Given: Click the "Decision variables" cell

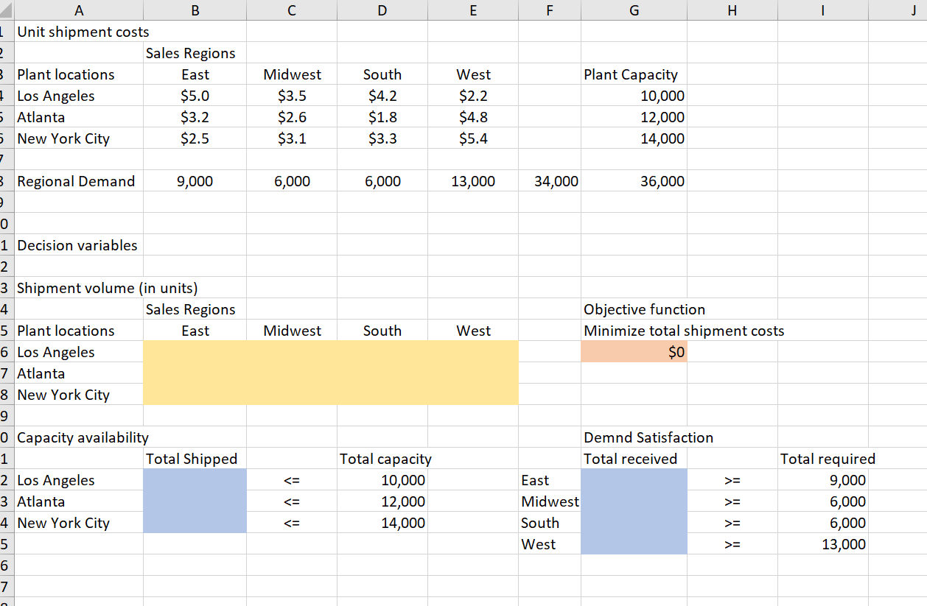Looking at the screenshot, I should 79,246.
